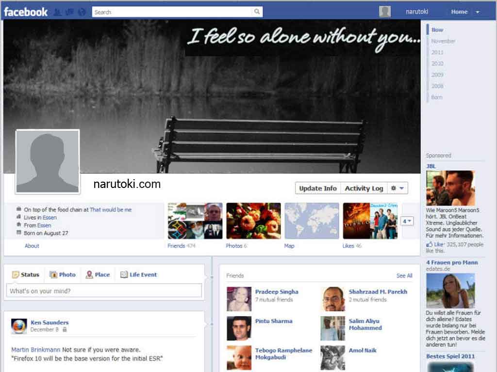This screenshot has width=497, height=372.
Task: Jump to Born on the timeline
Action: (436, 97)
